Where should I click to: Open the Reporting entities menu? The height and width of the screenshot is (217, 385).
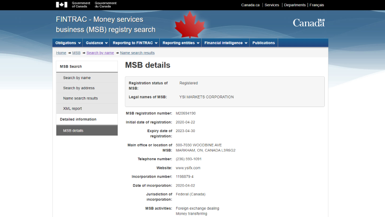point(180,43)
